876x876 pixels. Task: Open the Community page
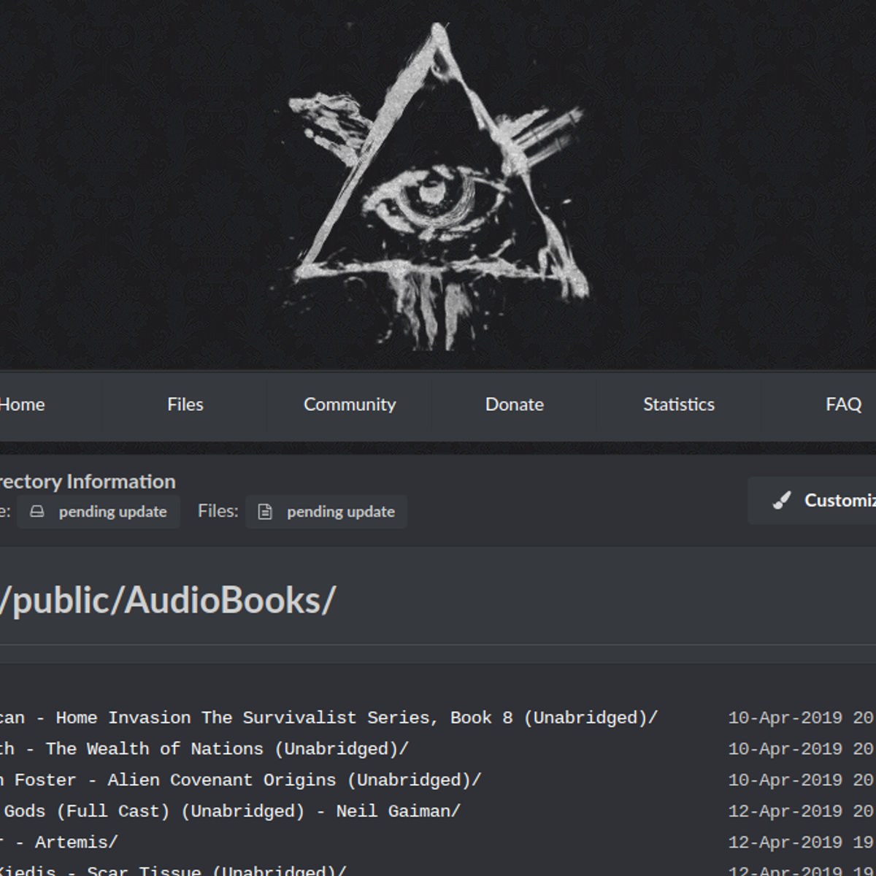(350, 404)
